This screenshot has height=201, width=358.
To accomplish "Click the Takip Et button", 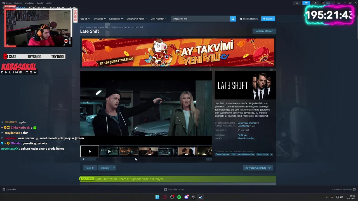I will (90, 168).
